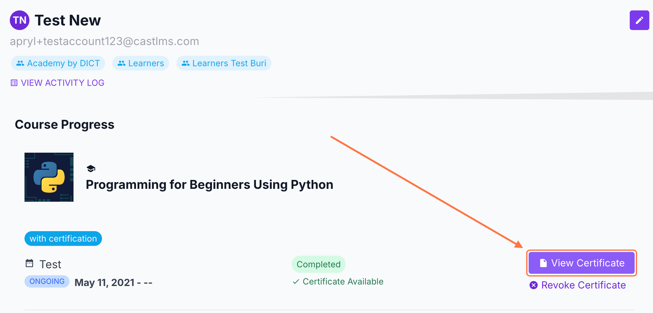Screen dimensions: 653x313
Task: Click the calendar icon beside Test
Action: pos(29,263)
